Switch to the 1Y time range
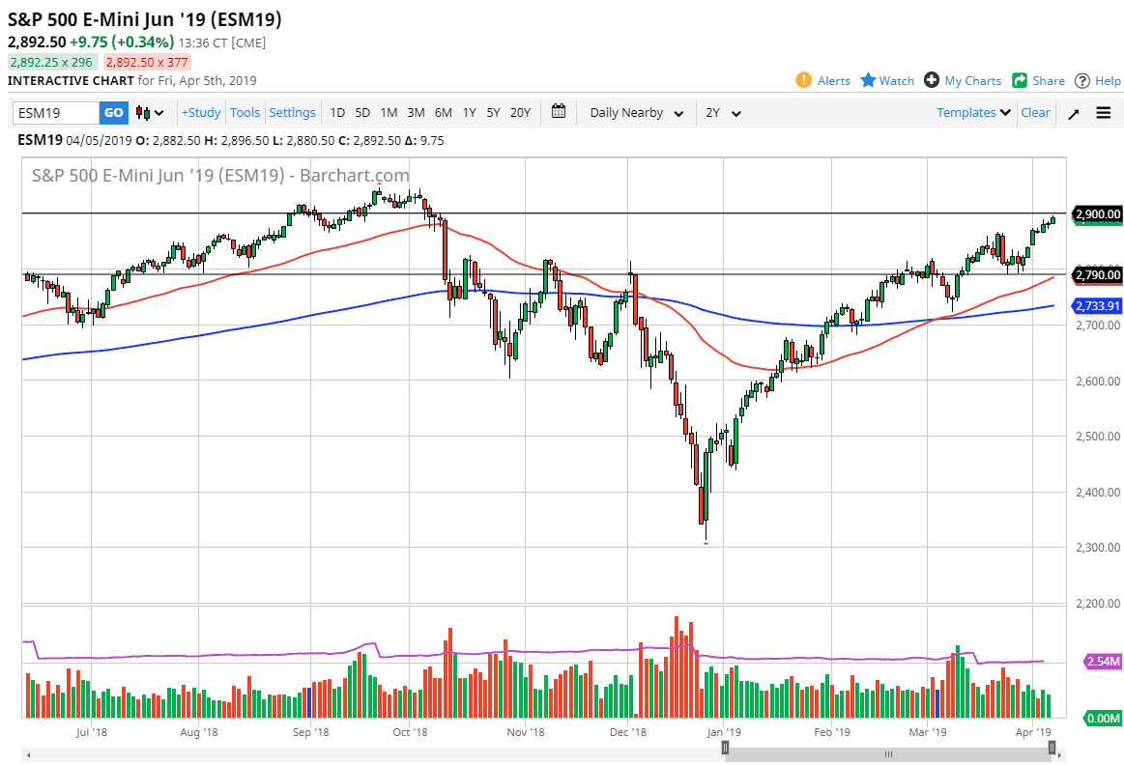Image resolution: width=1124 pixels, height=765 pixels. tap(469, 113)
